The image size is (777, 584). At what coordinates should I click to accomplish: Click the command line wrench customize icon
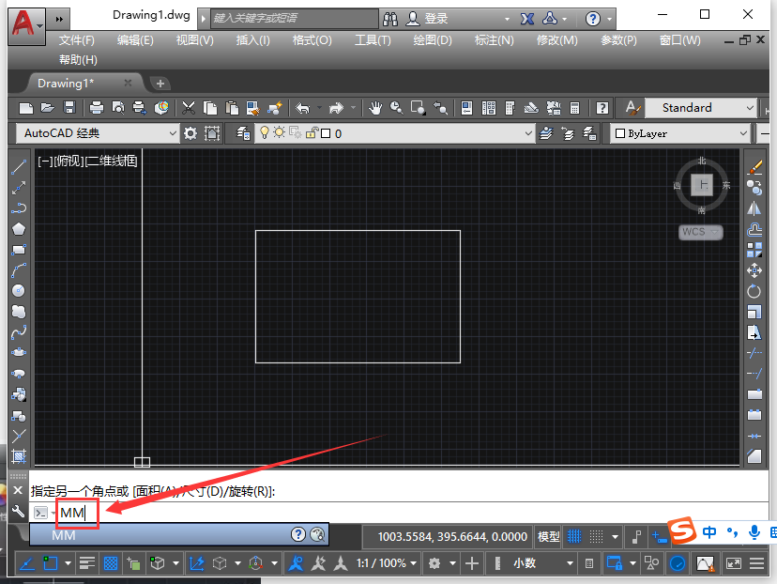click(x=18, y=511)
